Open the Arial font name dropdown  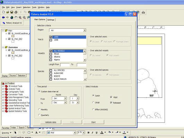tap(75, 132)
